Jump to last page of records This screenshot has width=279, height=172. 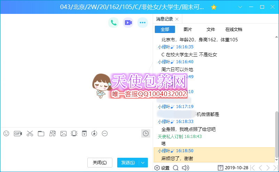275,168
